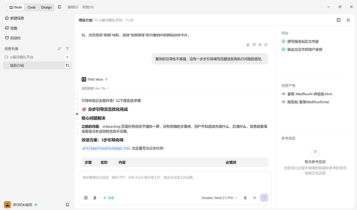Open the 宴策-WedflowAI-体验版.html artifact
The width and height of the screenshot is (357, 210).
(307, 94)
